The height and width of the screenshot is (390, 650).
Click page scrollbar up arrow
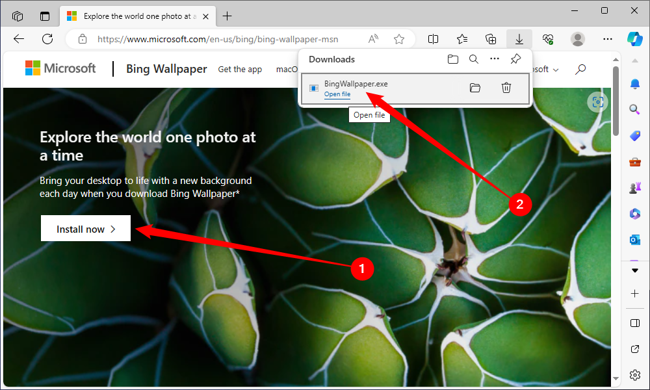pos(616,60)
